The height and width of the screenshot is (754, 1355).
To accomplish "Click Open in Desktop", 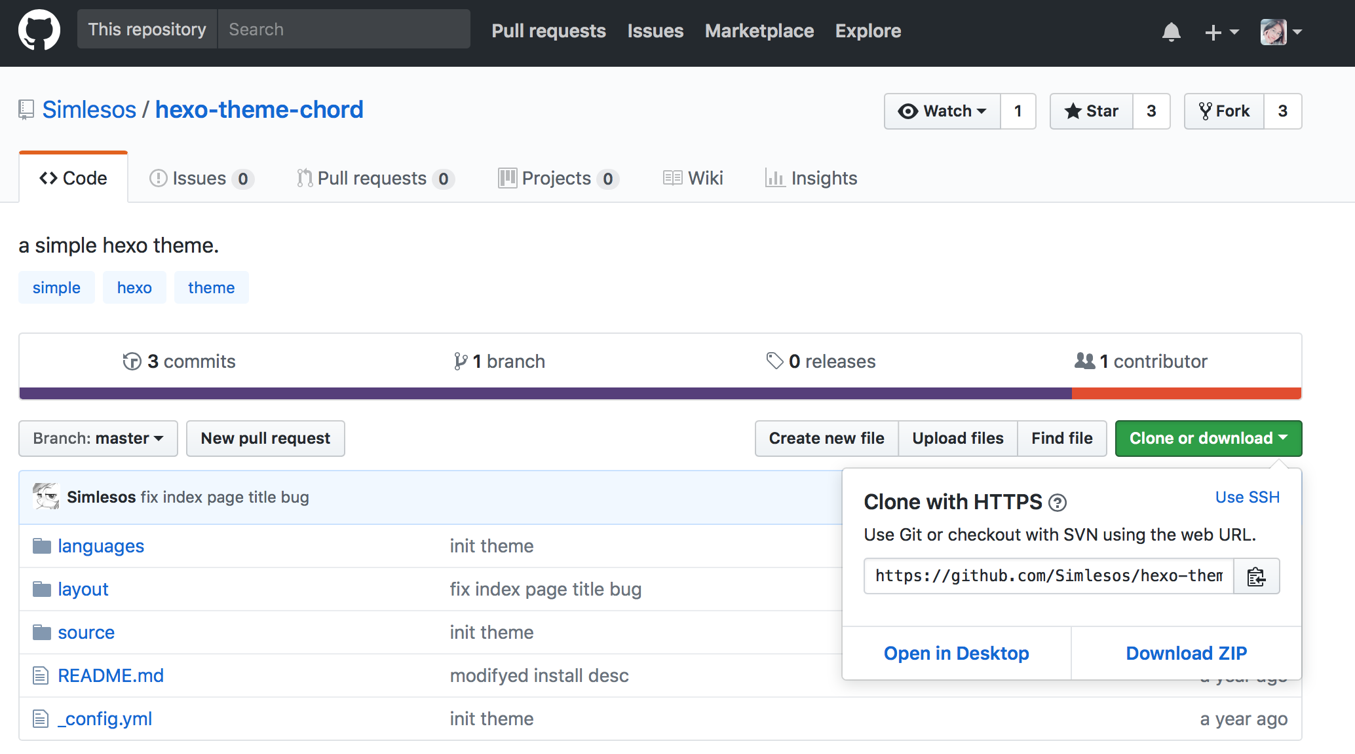I will tap(957, 653).
